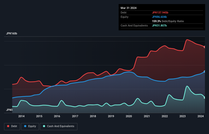This screenshot has height=134, width=209.
Task: Click the 2014 x-axis label
Action: [x=21, y=116]
